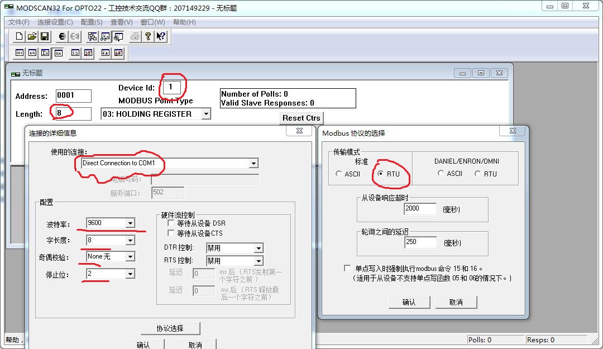The width and height of the screenshot is (603, 349).
Task: Select the hex 0x display format icon
Action: coord(58,53)
